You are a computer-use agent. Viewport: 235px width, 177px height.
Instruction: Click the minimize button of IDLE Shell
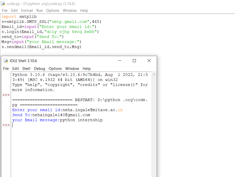pyautogui.click(x=120, y=61)
